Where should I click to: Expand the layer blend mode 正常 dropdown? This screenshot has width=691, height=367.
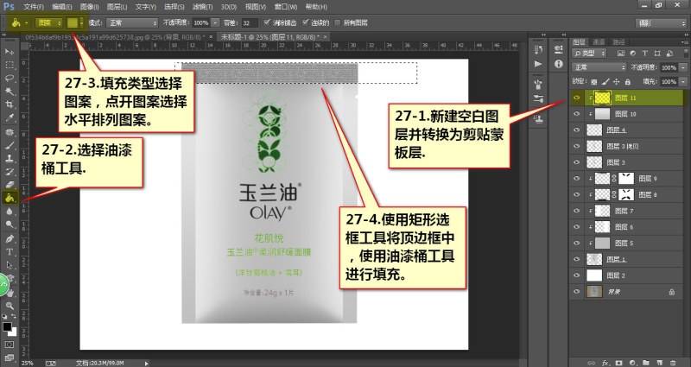click(599, 67)
